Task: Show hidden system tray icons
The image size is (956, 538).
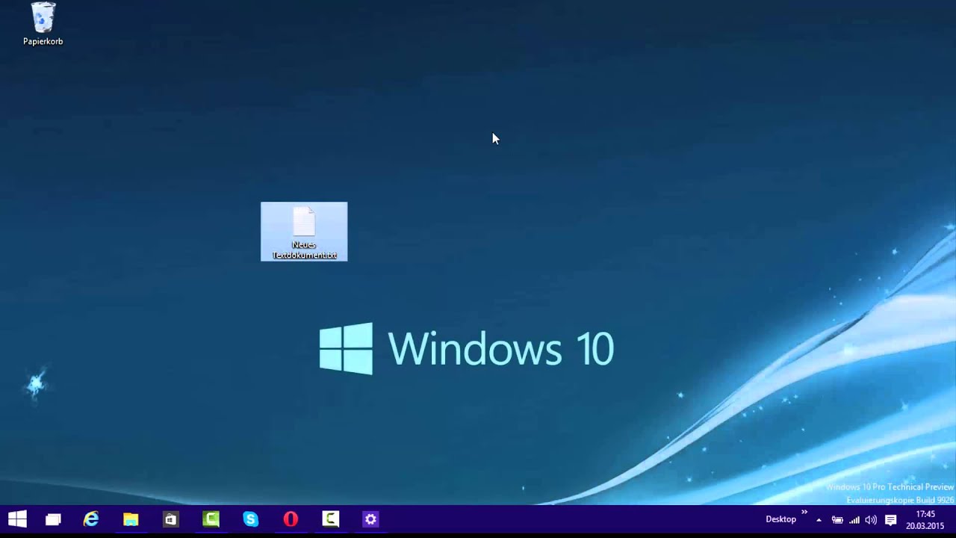Action: (x=819, y=520)
